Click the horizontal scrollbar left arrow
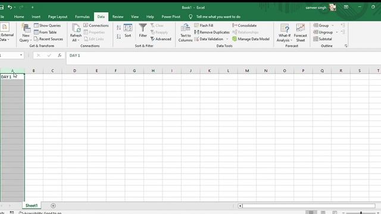381x214 pixels. point(240,206)
